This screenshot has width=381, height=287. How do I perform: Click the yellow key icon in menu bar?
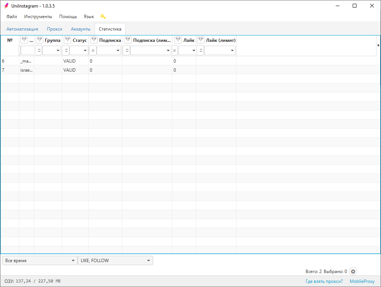coord(103,17)
